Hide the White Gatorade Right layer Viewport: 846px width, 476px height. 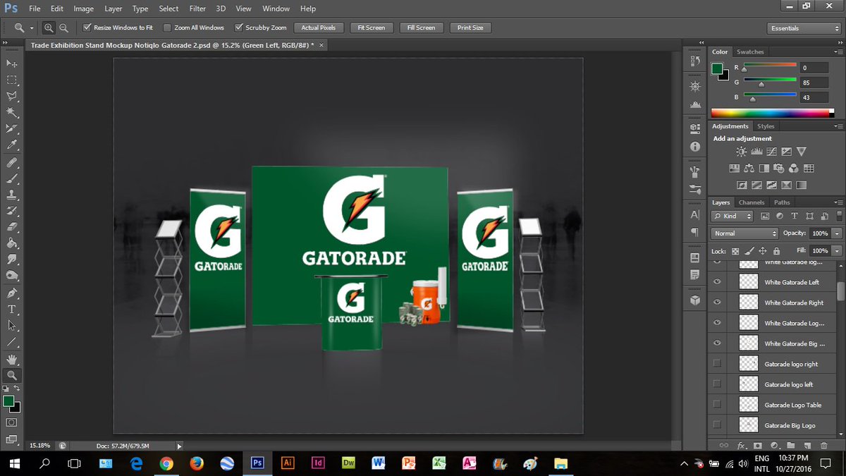pyautogui.click(x=717, y=303)
